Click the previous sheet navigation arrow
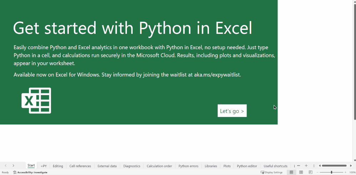The image size is (356, 175). [x=6, y=166]
